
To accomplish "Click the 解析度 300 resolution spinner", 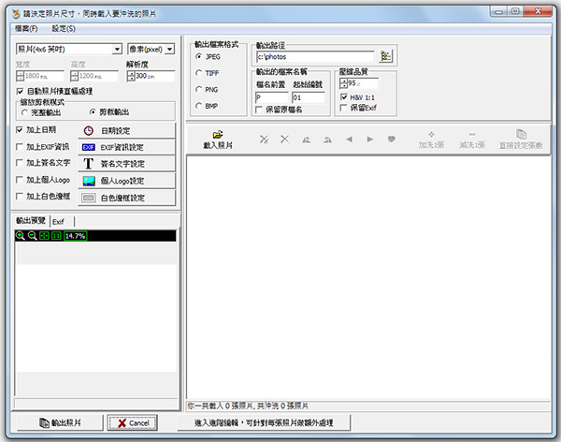I will tap(131, 76).
